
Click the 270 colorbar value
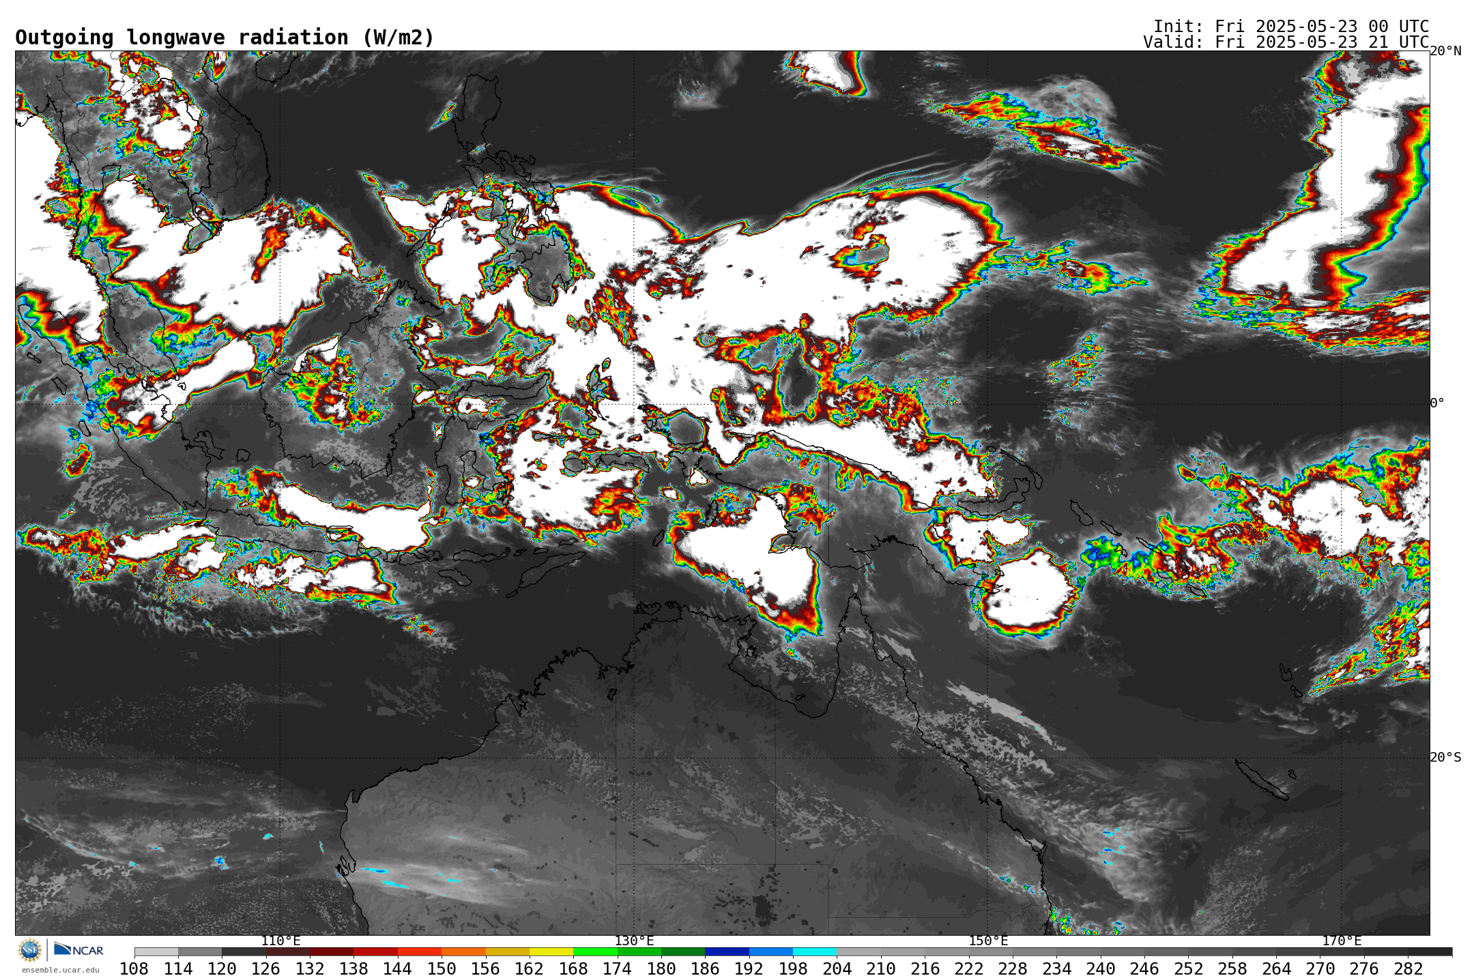(1320, 968)
